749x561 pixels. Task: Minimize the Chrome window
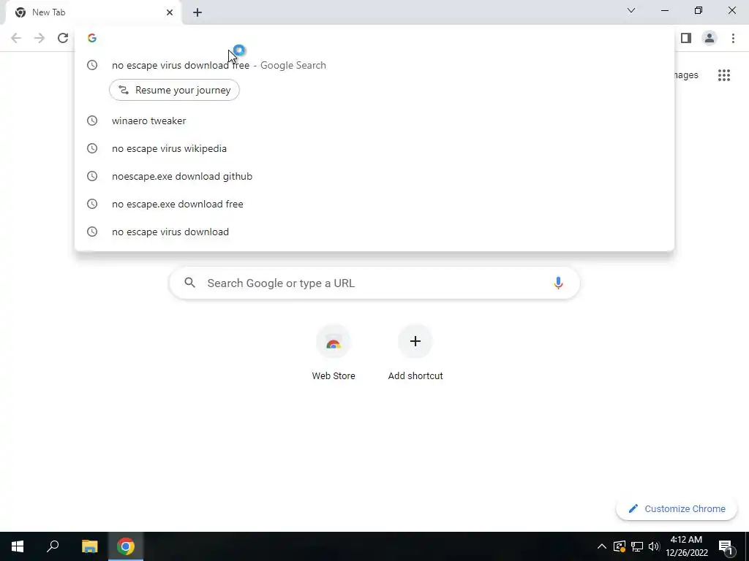[x=664, y=10]
